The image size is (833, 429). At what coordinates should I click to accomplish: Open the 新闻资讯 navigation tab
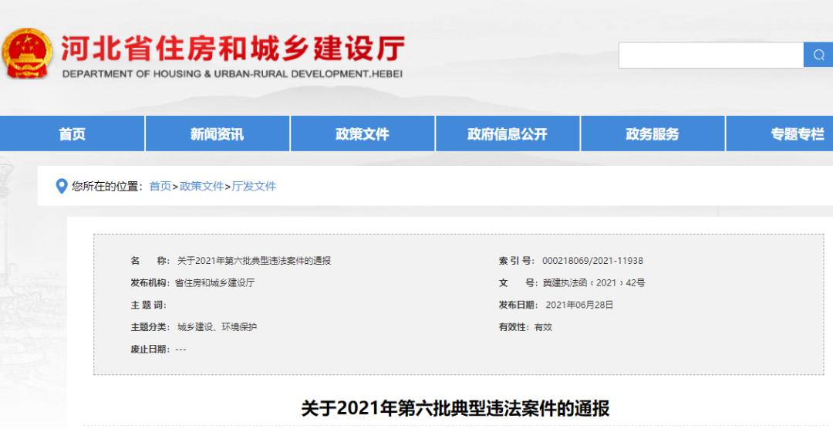tap(218, 134)
